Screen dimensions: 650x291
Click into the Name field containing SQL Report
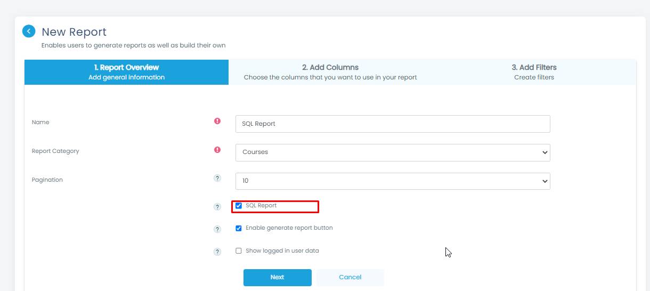pos(393,124)
